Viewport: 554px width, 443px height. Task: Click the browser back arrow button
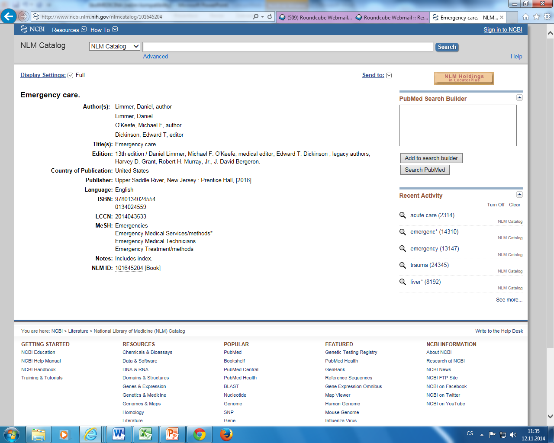click(x=8, y=16)
